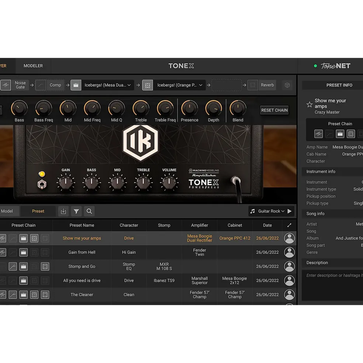Click user avatar on The Cleaner row
This screenshot has height=363, width=363.
click(x=289, y=295)
